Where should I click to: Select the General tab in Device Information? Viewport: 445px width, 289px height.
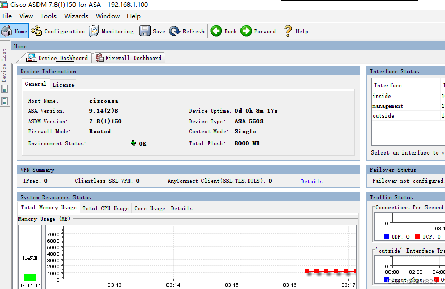point(35,84)
